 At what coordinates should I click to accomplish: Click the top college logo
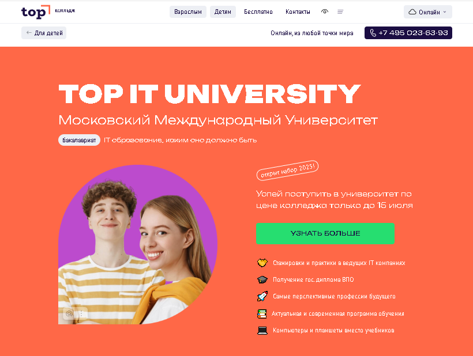(48, 12)
